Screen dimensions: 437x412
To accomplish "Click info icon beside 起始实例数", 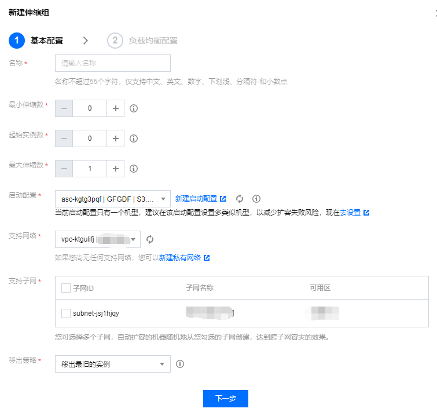I will tap(134, 138).
